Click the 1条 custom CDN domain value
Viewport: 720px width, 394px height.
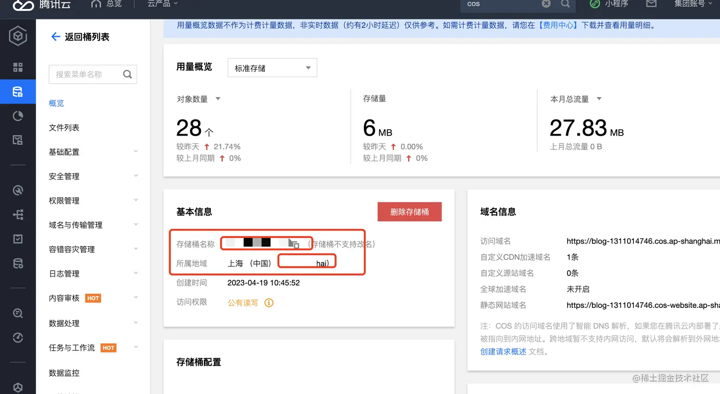tap(572, 257)
